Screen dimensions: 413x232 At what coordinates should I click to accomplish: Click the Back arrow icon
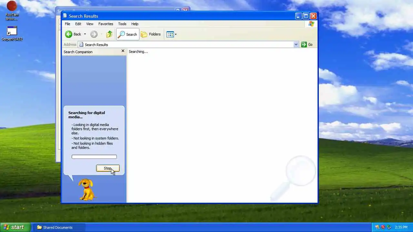point(68,34)
